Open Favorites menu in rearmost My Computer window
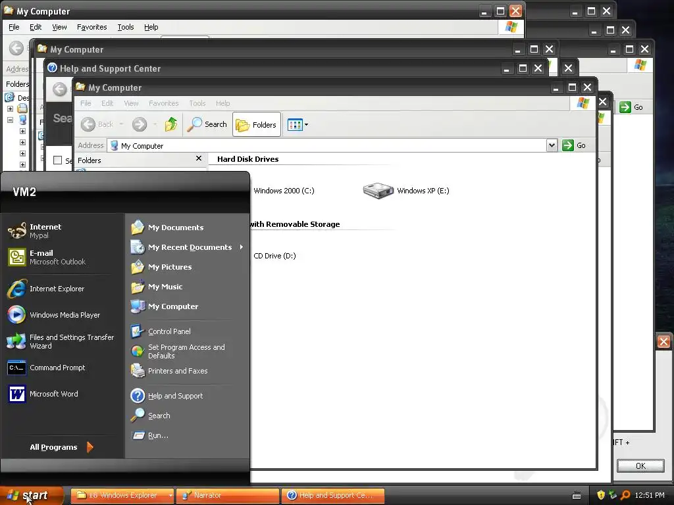Viewport: 674px width, 505px height. (x=92, y=27)
